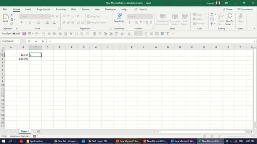This screenshot has height=144, width=257.
Task: Collapse the ribbon with the caret
Action: 254,29
